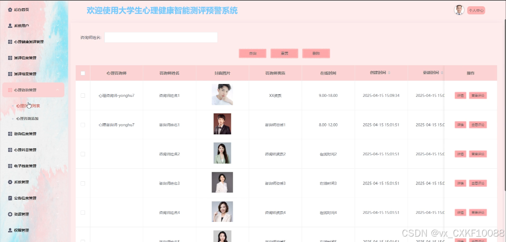506x242 pixels.
Task: Tick the checkbox for the 咨询师姓名4 row
Action: 83,213
